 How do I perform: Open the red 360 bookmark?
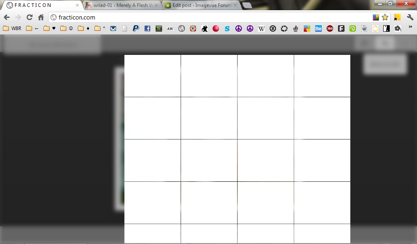(x=330, y=28)
